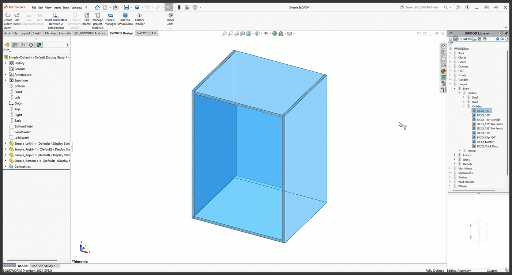Image resolution: width=512 pixels, height=275 pixels.
Task: Open the Display Style dropdown arrow
Action: [x=261, y=33]
